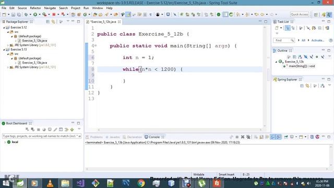Click Remove Launch X icon in Console

click(243, 137)
